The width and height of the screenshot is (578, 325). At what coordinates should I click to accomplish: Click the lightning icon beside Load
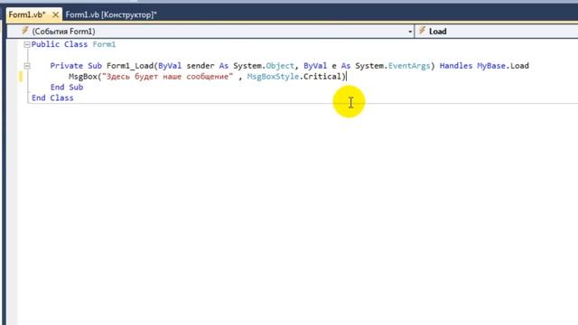[422, 31]
